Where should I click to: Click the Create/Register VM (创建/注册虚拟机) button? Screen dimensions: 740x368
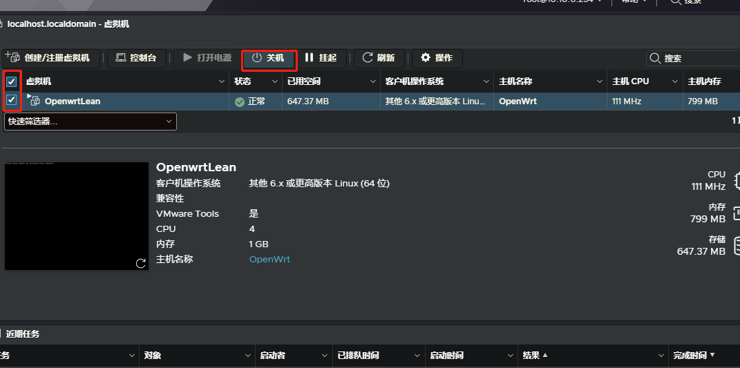52,58
